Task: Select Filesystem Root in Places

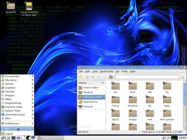Action: pyautogui.click(x=92, y=97)
